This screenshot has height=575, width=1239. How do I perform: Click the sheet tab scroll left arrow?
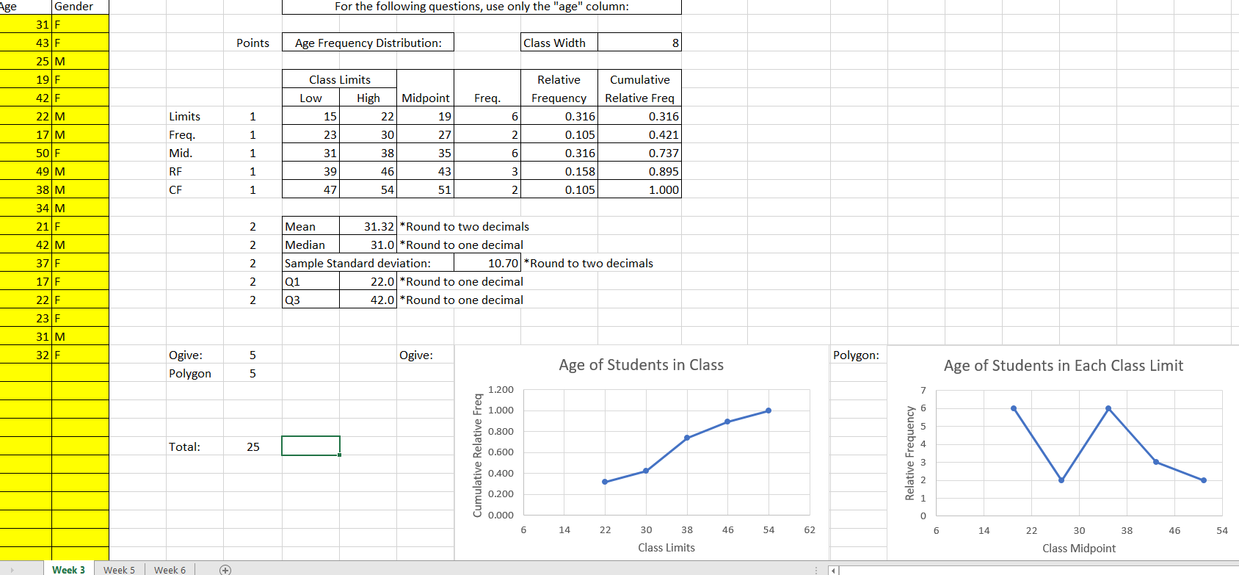pos(12,570)
